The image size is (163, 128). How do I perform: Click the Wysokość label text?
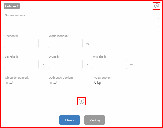point(100,57)
